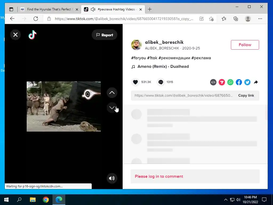This screenshot has height=205, width=273.
Task: Share video to Twitter
Action: 247,82
